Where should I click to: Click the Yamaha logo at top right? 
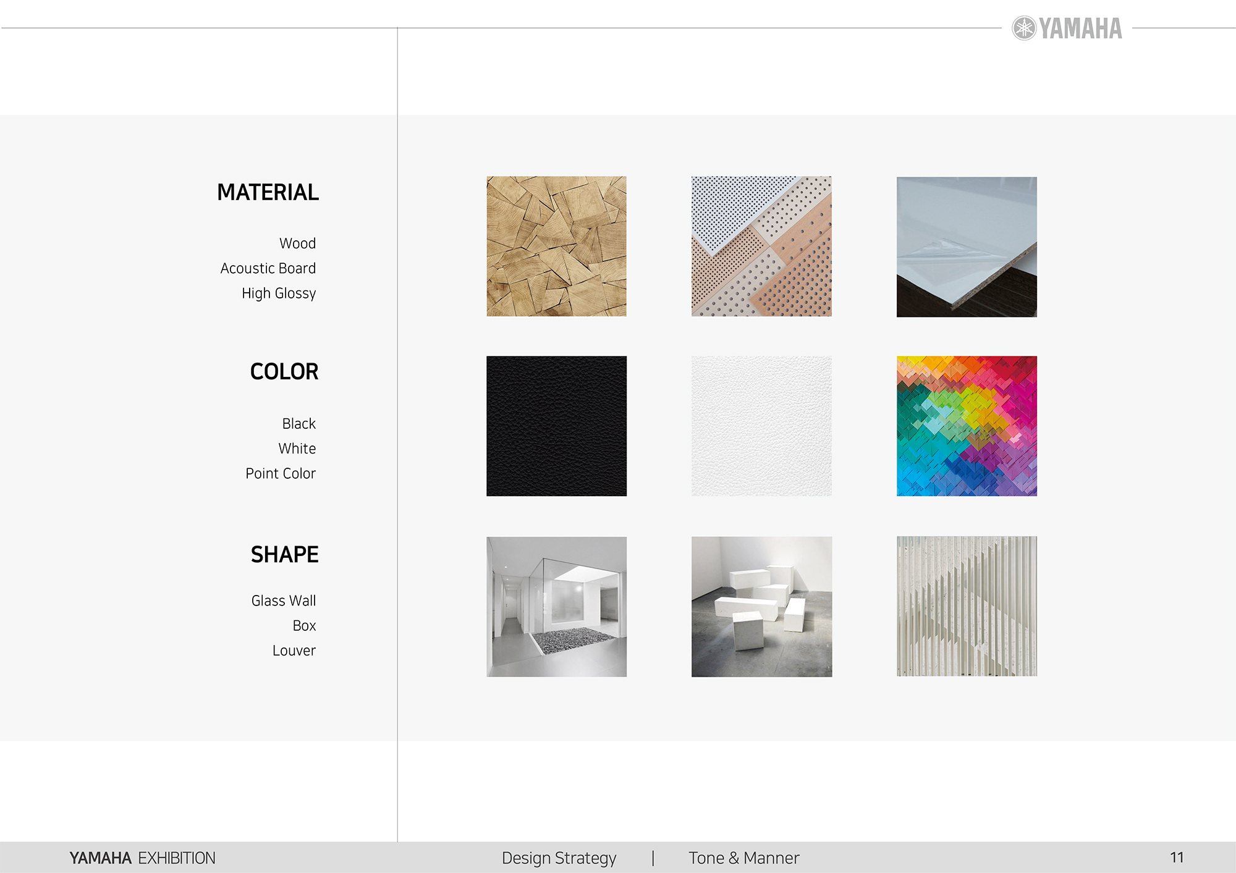[1067, 28]
